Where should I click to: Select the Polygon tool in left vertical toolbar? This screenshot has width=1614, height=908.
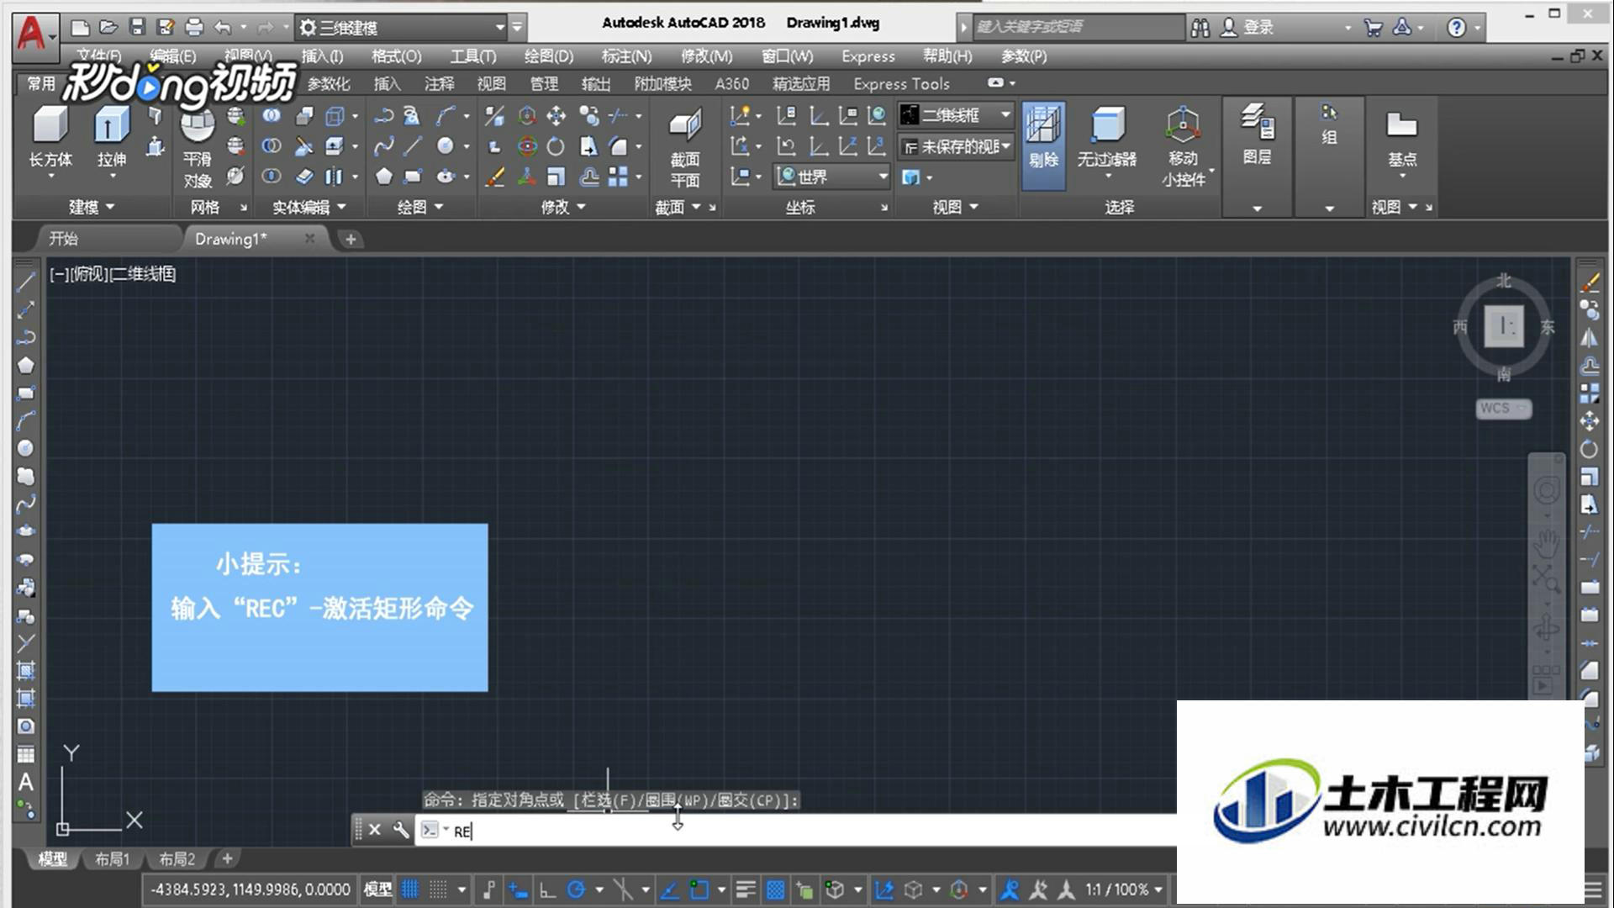coord(26,365)
